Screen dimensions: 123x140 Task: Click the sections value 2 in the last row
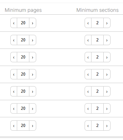[97, 126]
